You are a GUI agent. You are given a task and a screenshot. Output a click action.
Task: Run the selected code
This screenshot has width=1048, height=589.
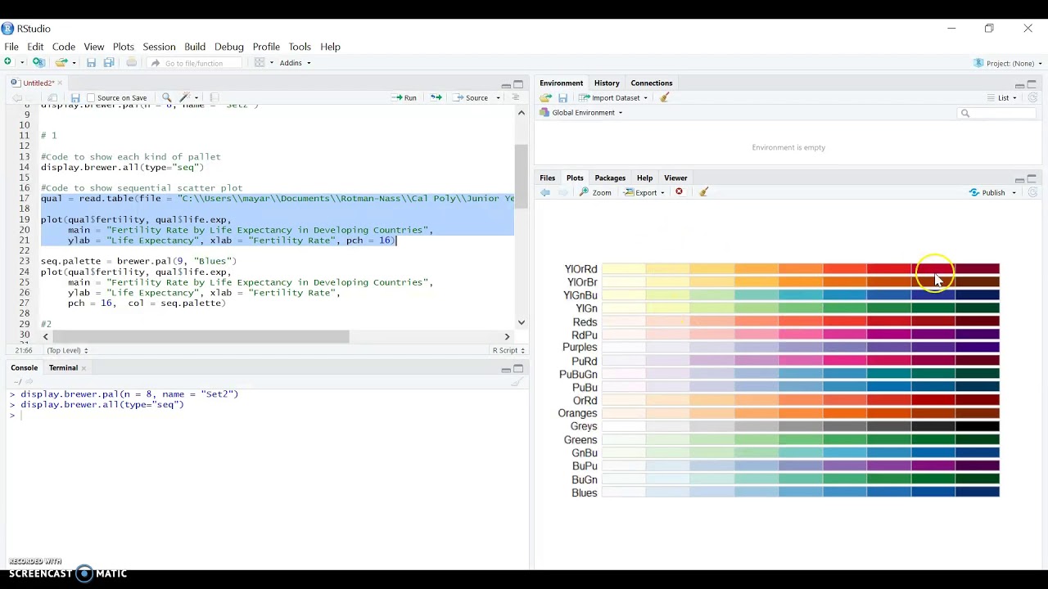(404, 97)
